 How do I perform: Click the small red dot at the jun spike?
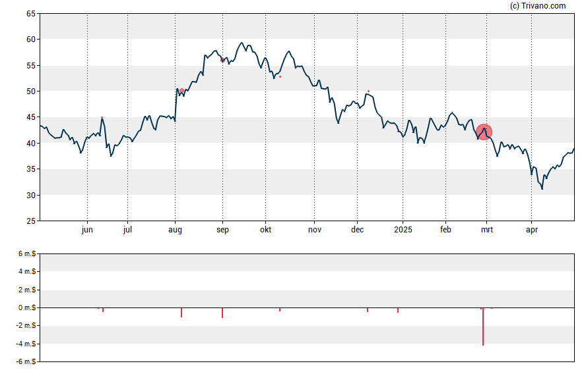102,117
